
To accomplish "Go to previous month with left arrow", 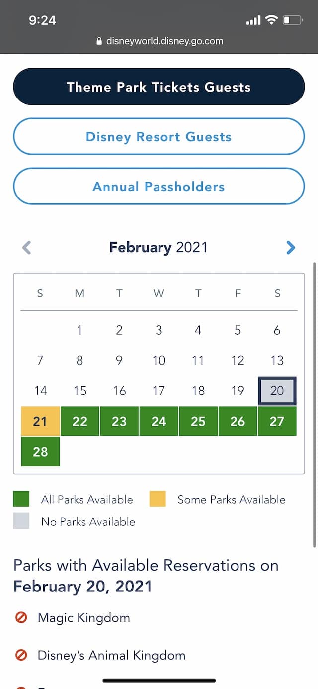I will click(x=27, y=248).
